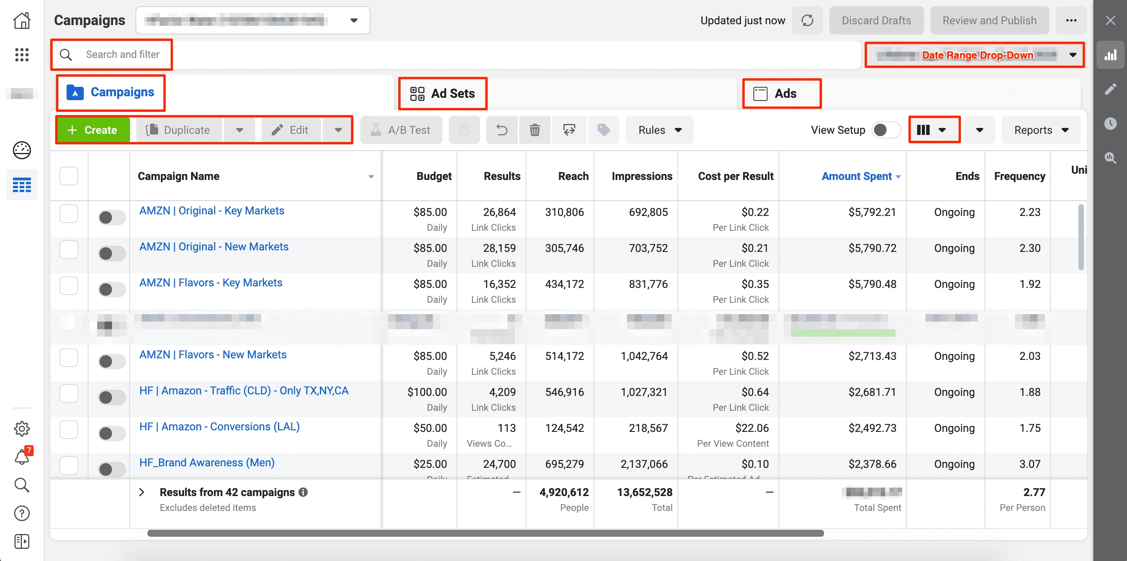Check the HF Amazon Conversions (LAL) row checkbox
Image resolution: width=1127 pixels, height=561 pixels.
click(69, 430)
